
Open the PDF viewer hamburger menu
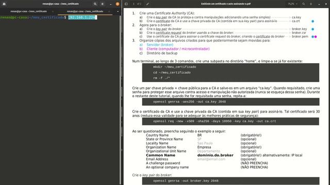[x=311, y=4]
